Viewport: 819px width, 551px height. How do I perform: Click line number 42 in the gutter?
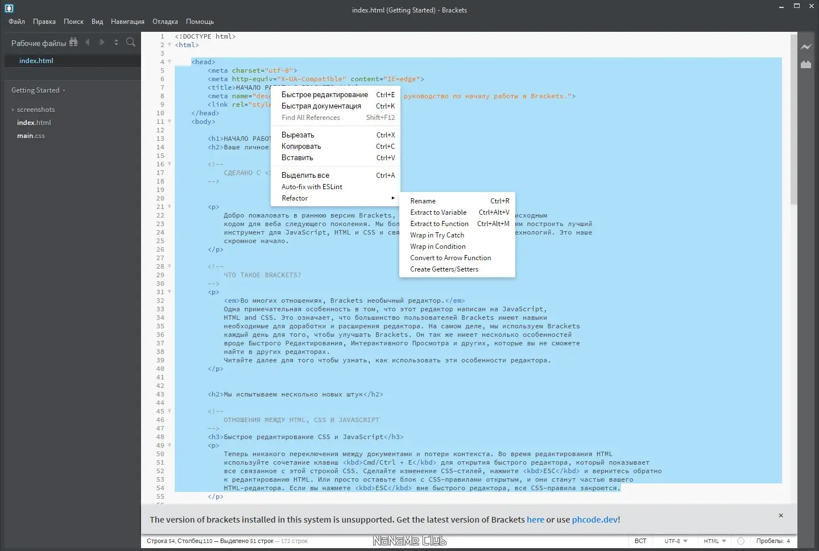coord(160,386)
